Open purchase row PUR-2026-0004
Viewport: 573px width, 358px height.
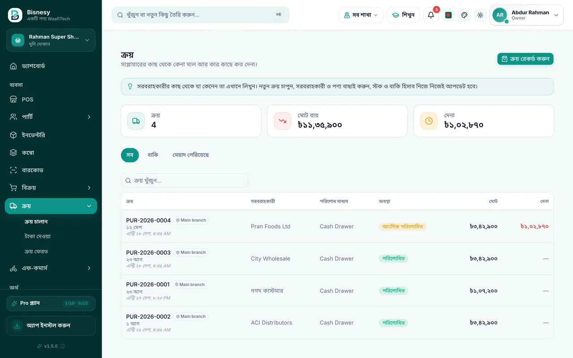coord(337,226)
